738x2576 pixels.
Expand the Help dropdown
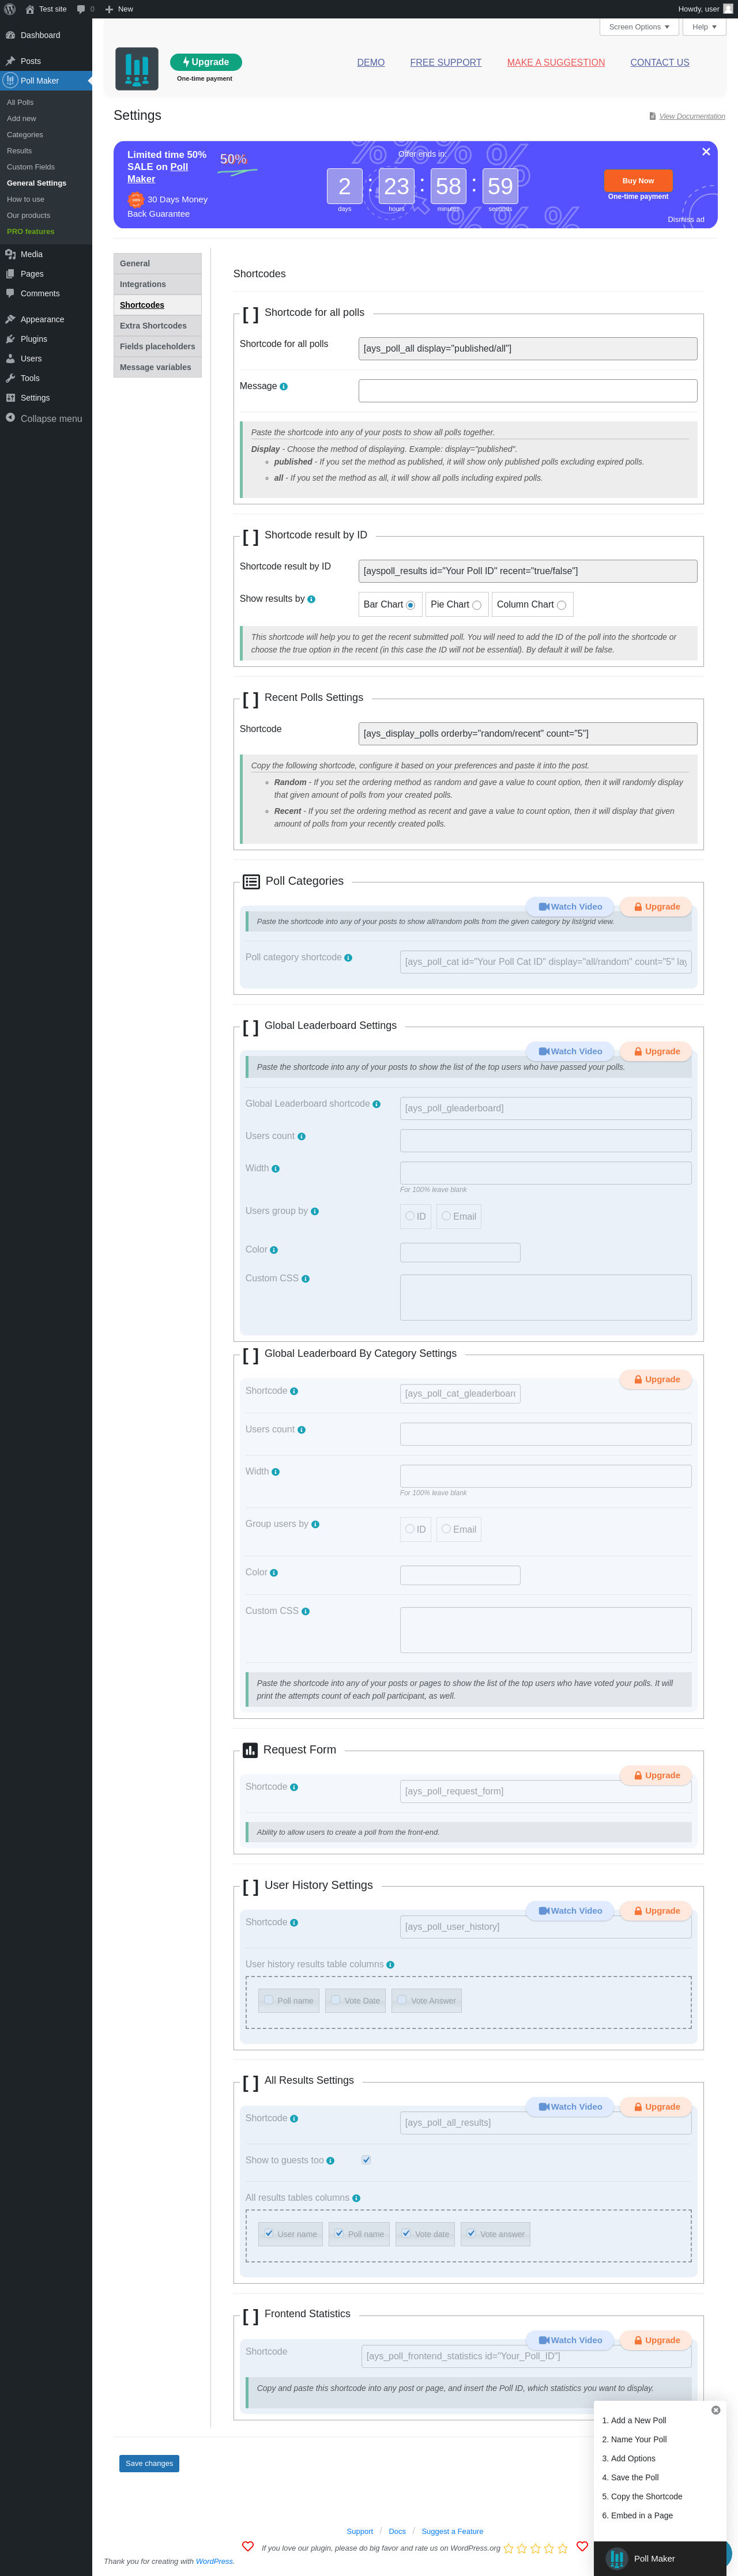point(704,27)
